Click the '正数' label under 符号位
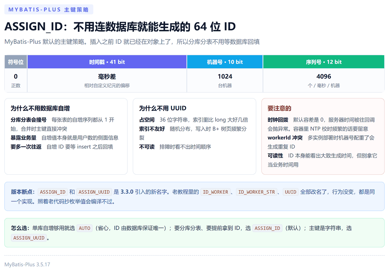The height and width of the screenshot is (272, 389). point(16,85)
